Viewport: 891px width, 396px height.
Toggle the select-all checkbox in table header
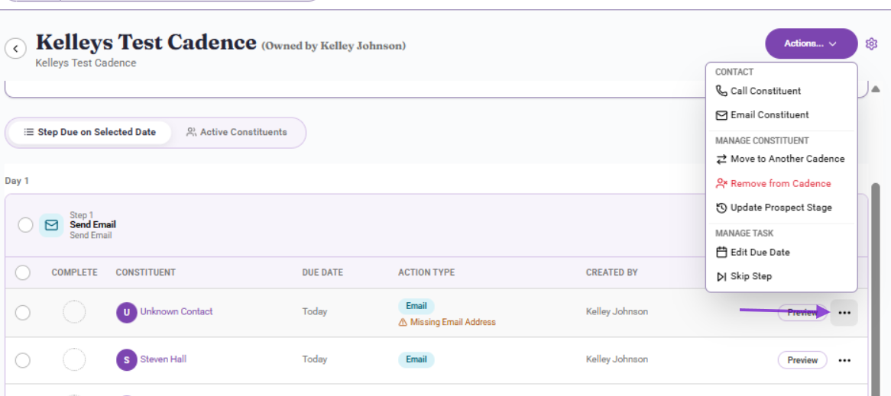pyautogui.click(x=23, y=273)
